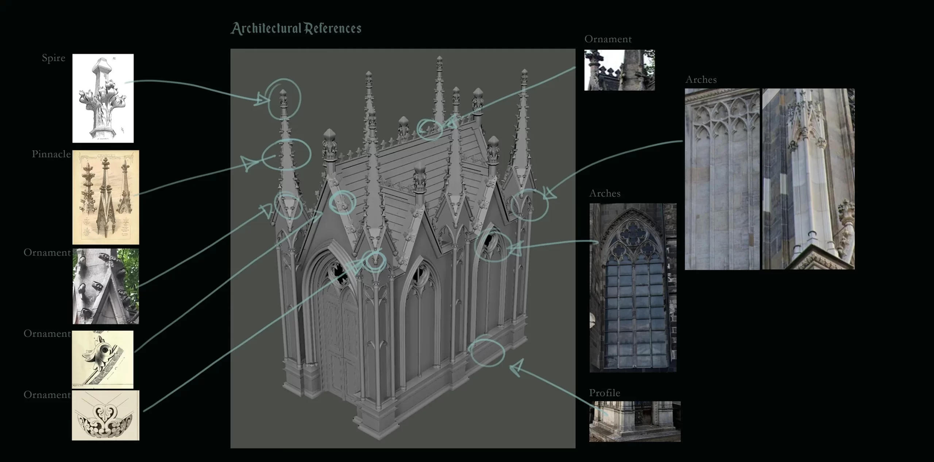This screenshot has height=462, width=934.
Task: Click the Ornament label beside the crocket drawing
Action: [47, 334]
